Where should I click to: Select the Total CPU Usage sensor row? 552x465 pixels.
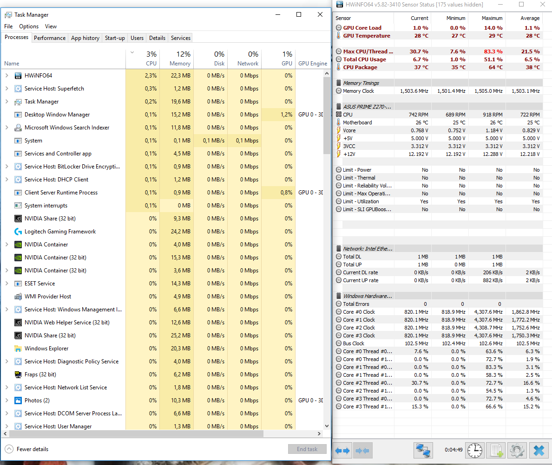click(438, 59)
